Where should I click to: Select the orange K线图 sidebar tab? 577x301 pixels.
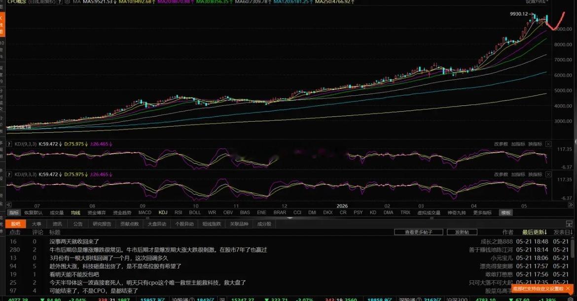click(x=2, y=24)
